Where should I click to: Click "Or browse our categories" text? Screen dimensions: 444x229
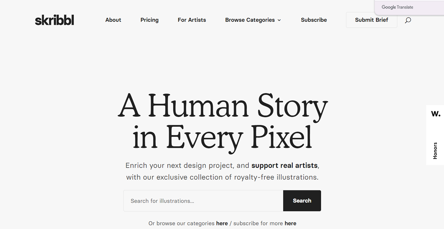coord(181,223)
